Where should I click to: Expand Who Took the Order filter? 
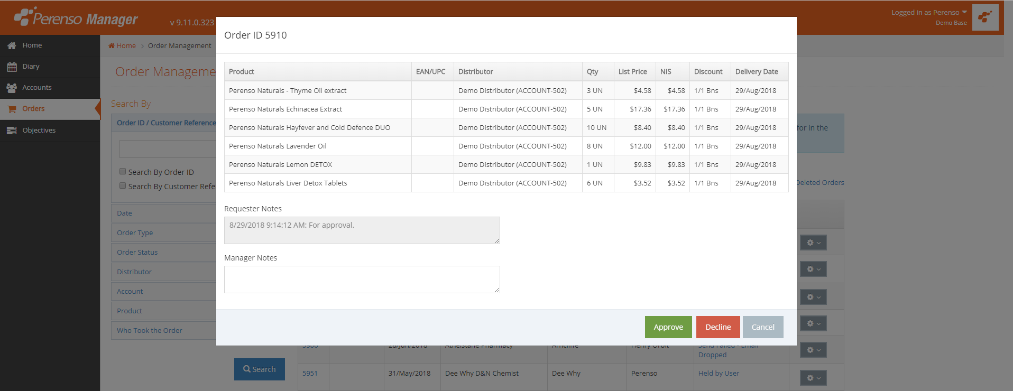[163, 330]
